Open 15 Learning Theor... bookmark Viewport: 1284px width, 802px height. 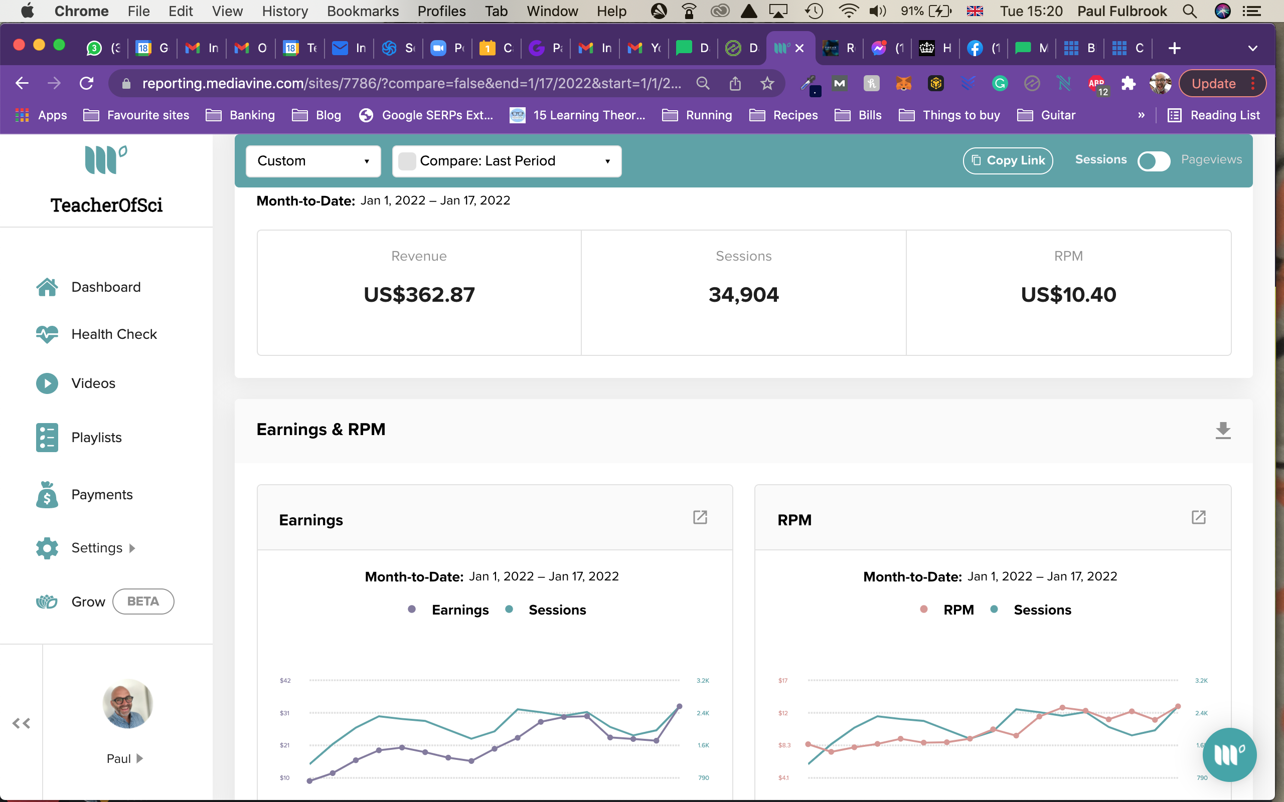click(577, 115)
